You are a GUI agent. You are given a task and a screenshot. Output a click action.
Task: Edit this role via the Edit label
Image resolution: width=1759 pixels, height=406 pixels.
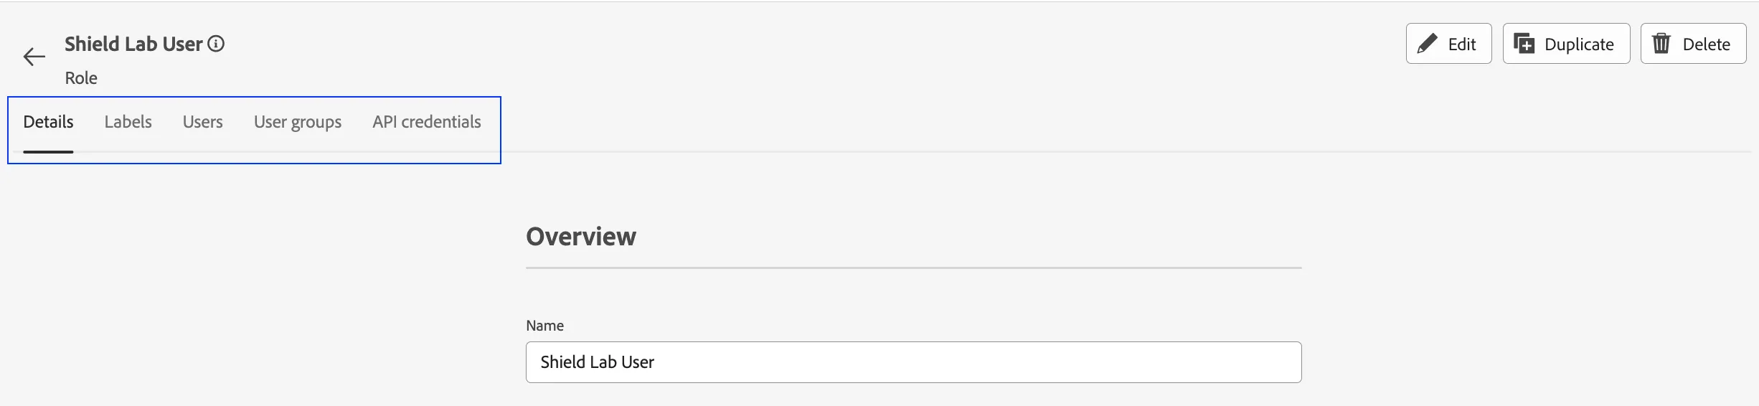point(1462,44)
